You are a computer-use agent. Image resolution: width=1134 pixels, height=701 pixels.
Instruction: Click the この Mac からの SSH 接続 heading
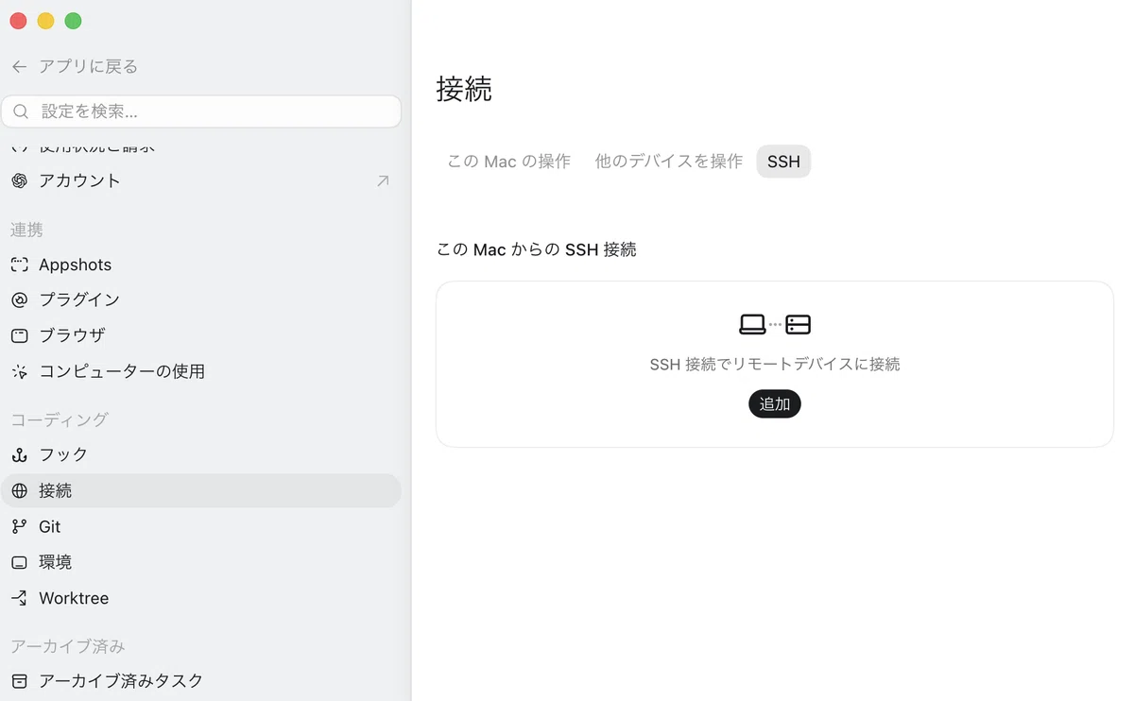click(x=537, y=249)
